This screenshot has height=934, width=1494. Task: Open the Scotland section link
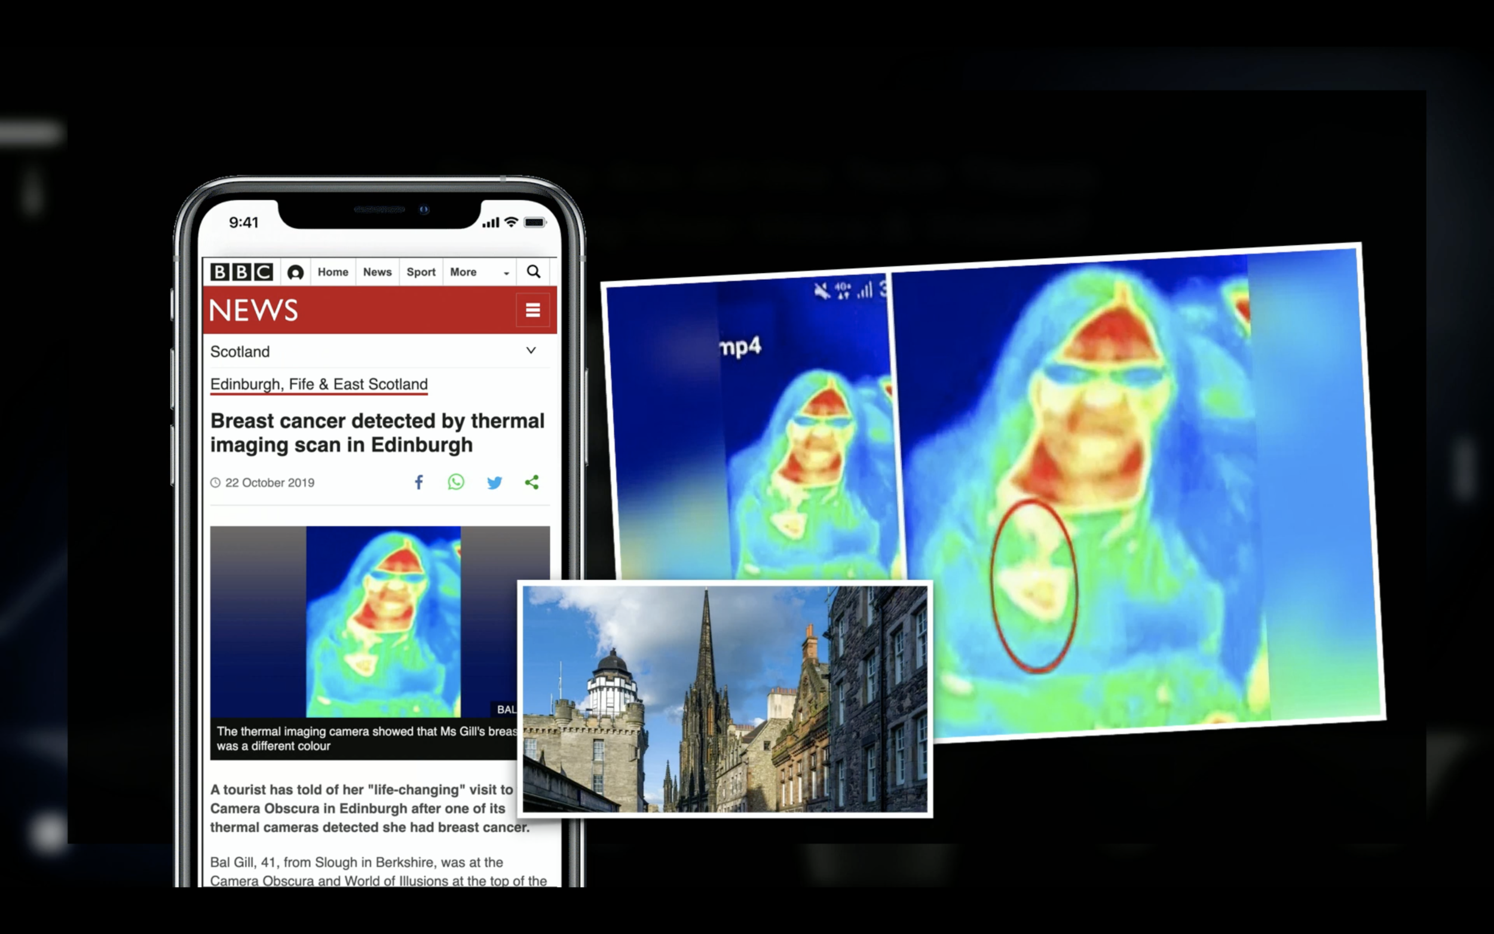[240, 351]
